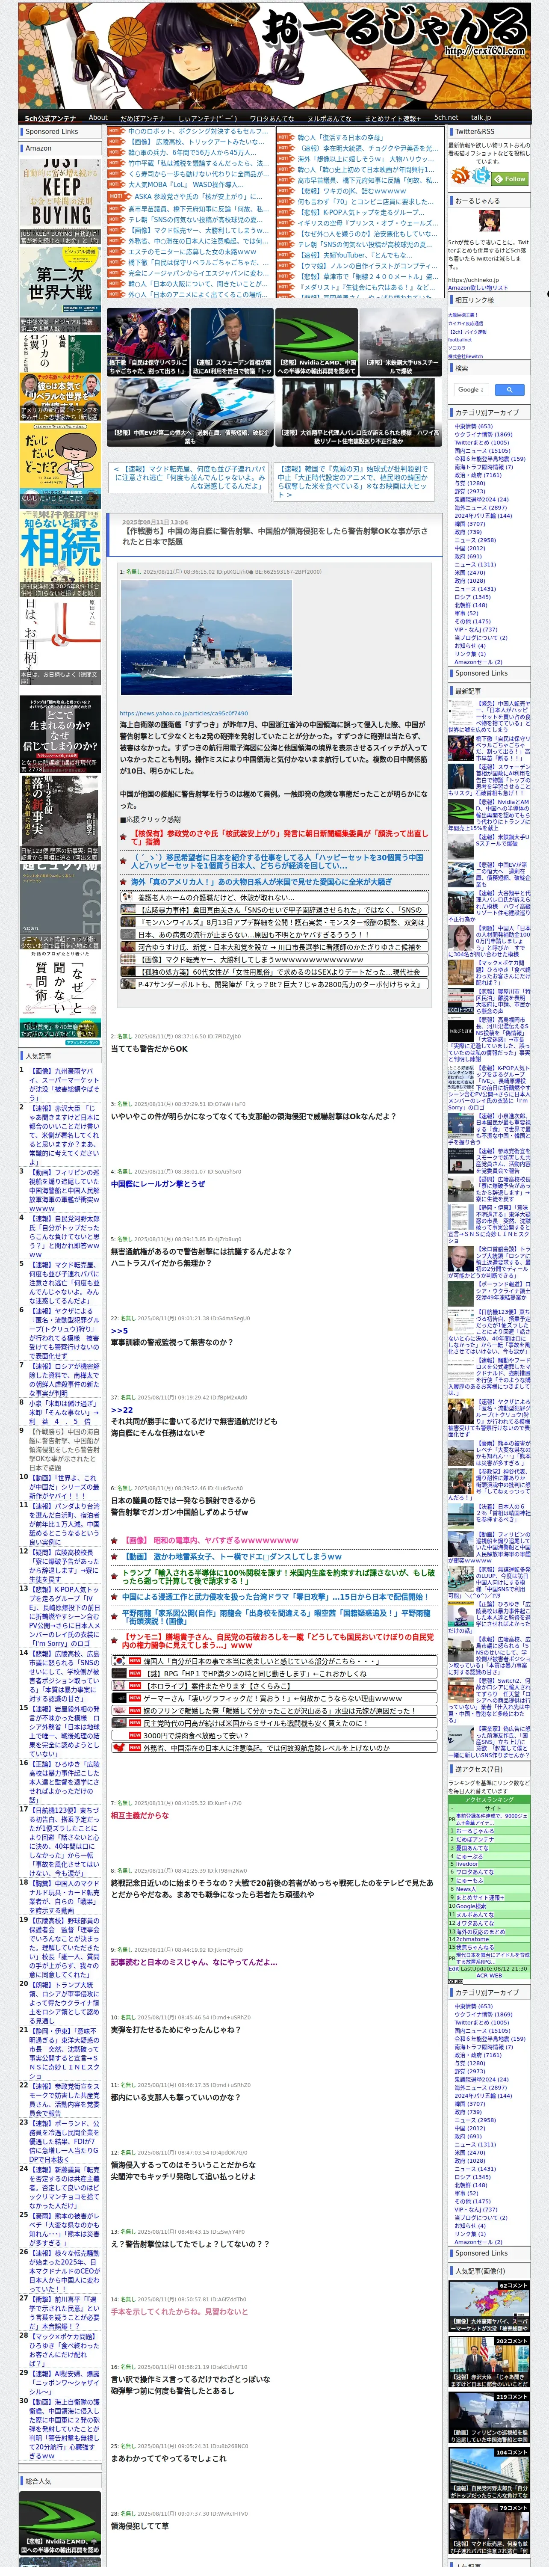Open headline 竹中平蔵「私は減税を議論するんだったら
Viewport: 549px width, 2567px height.
pyautogui.click(x=198, y=163)
